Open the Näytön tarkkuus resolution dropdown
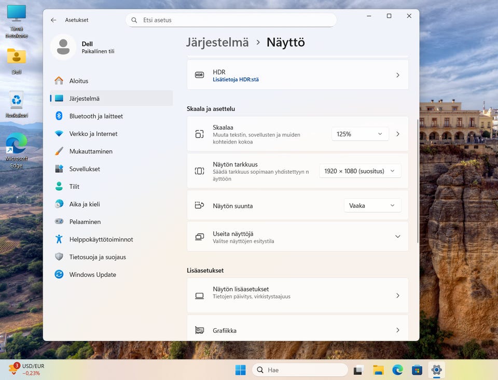Image resolution: width=498 pixels, height=380 pixels. 360,171
